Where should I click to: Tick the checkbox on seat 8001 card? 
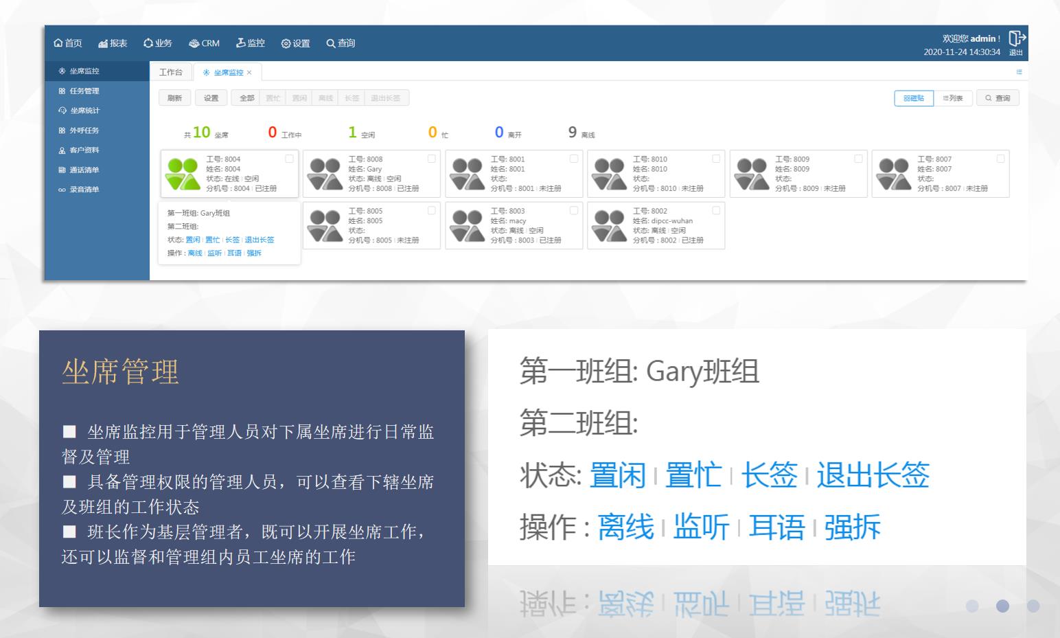click(x=574, y=159)
